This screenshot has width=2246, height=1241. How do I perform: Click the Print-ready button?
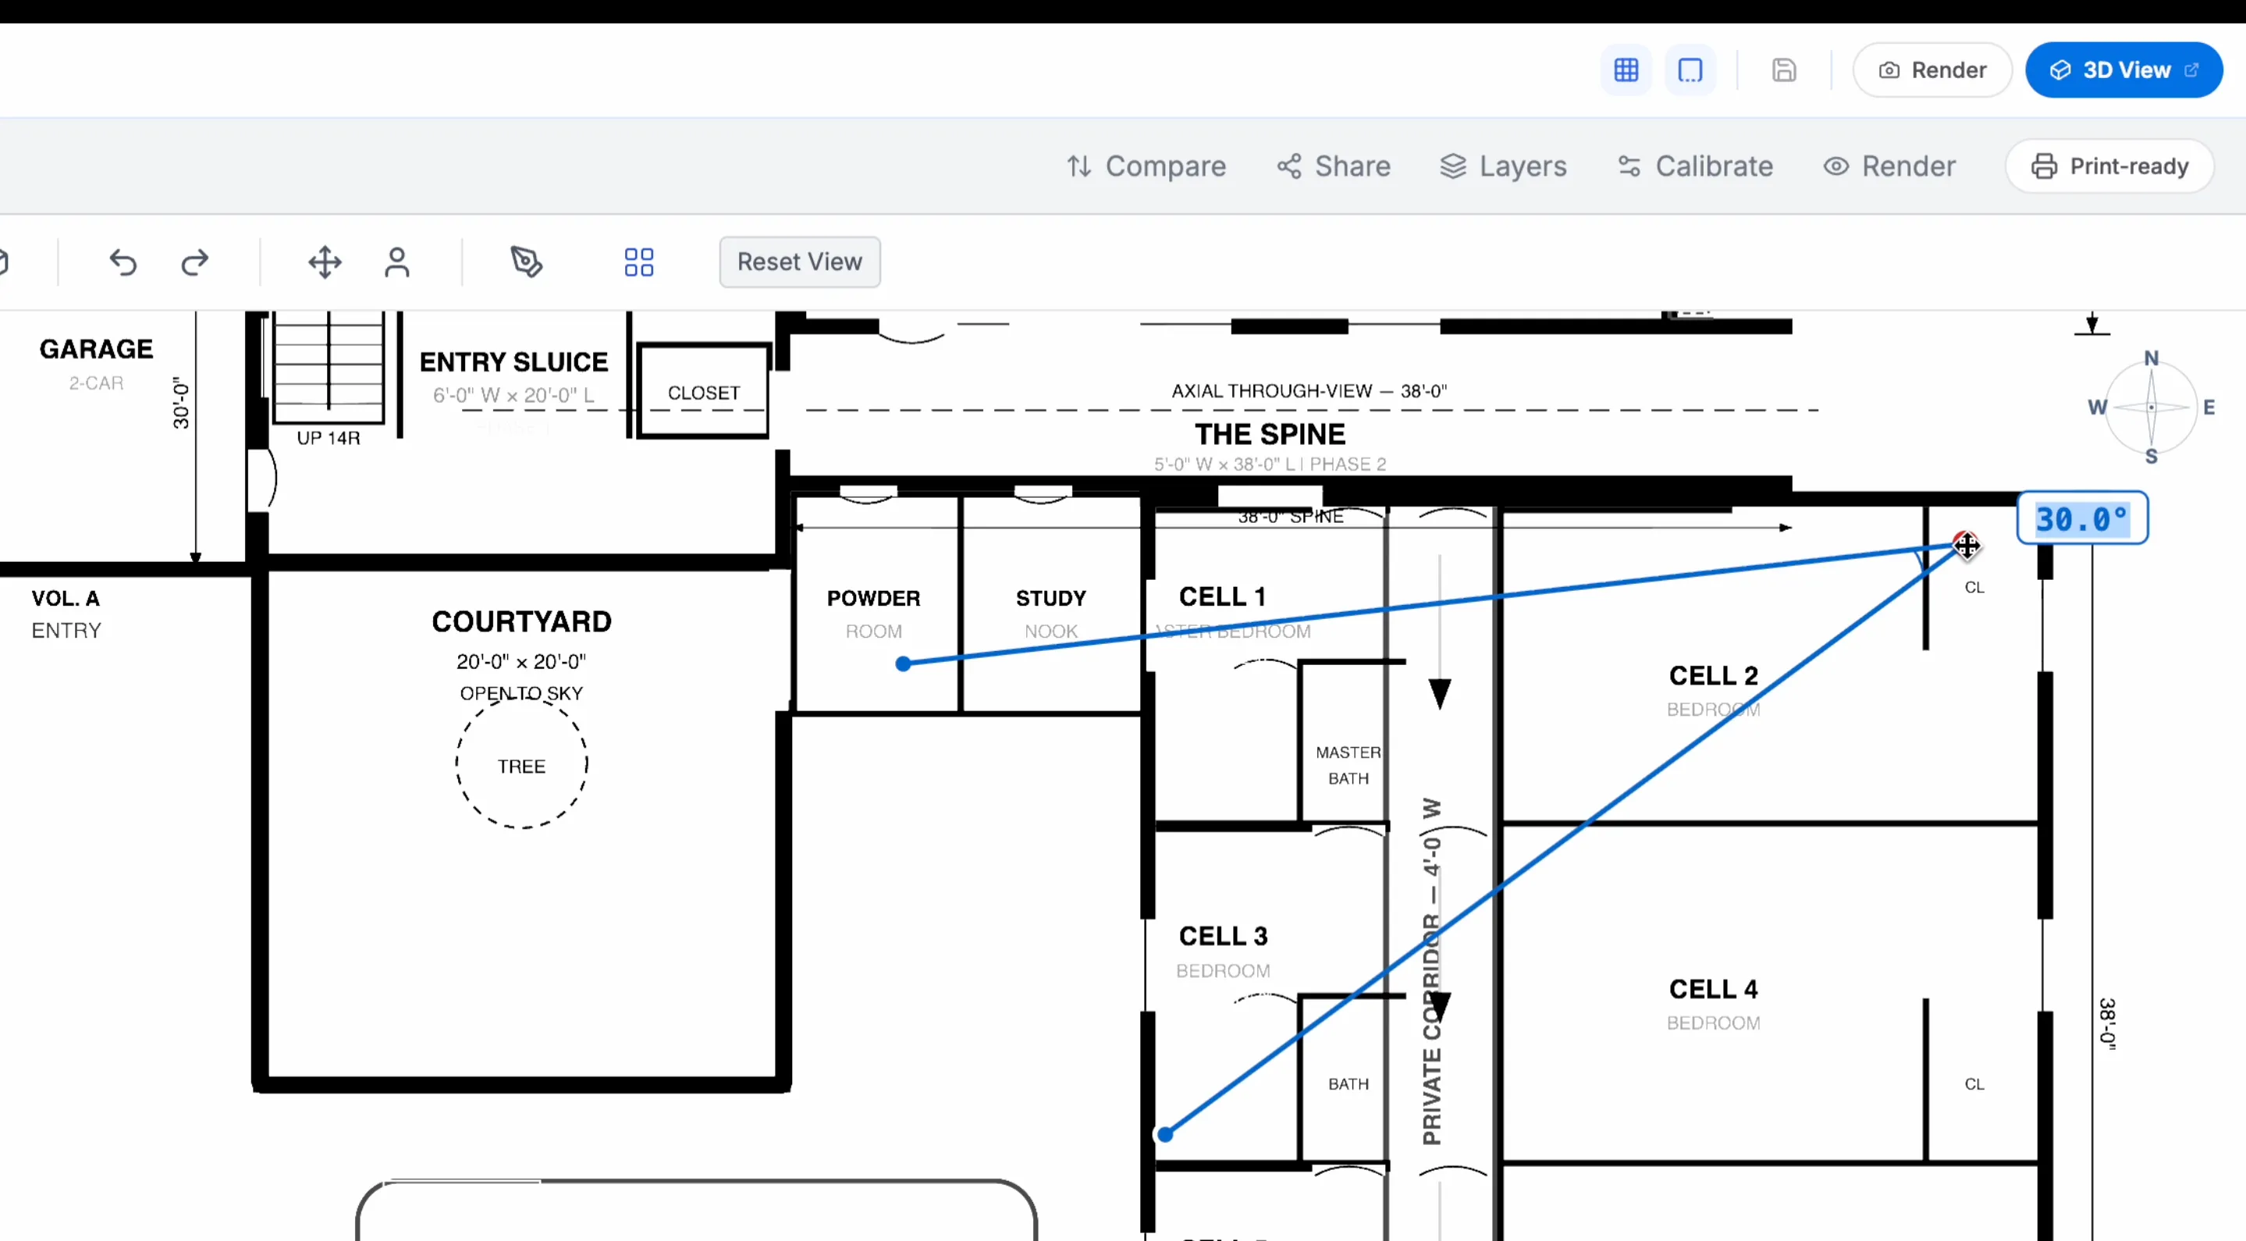point(2109,165)
